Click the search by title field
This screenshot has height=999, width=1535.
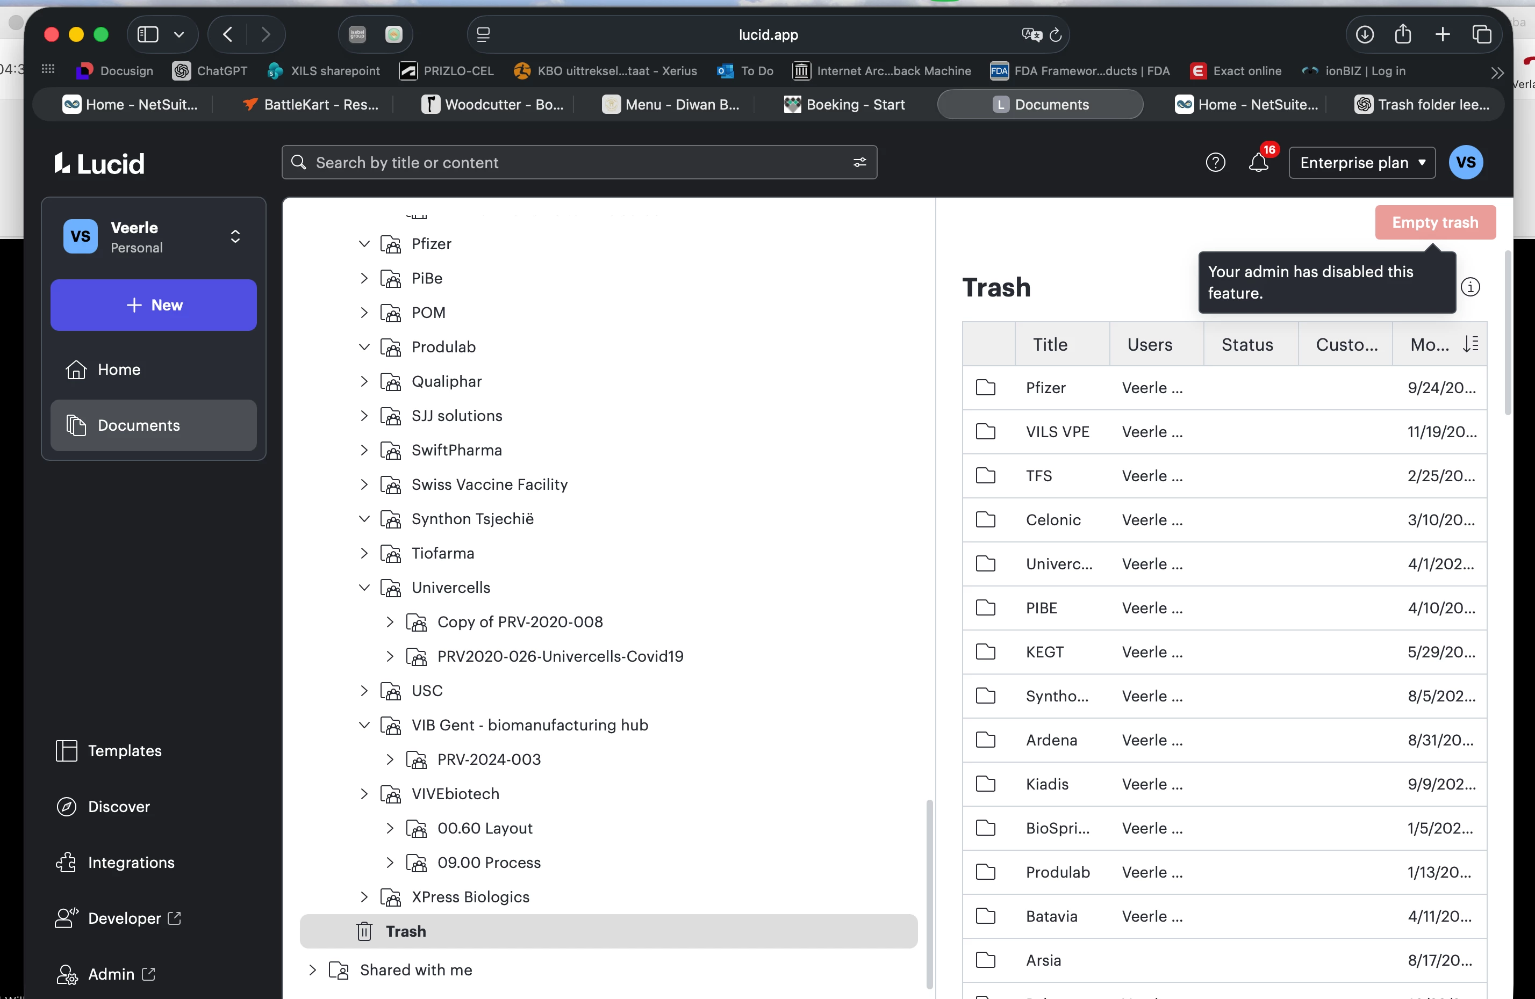tap(568, 162)
